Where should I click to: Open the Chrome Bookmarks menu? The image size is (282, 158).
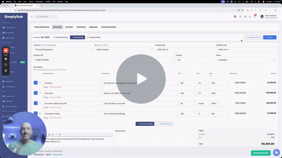(x=39, y=2)
